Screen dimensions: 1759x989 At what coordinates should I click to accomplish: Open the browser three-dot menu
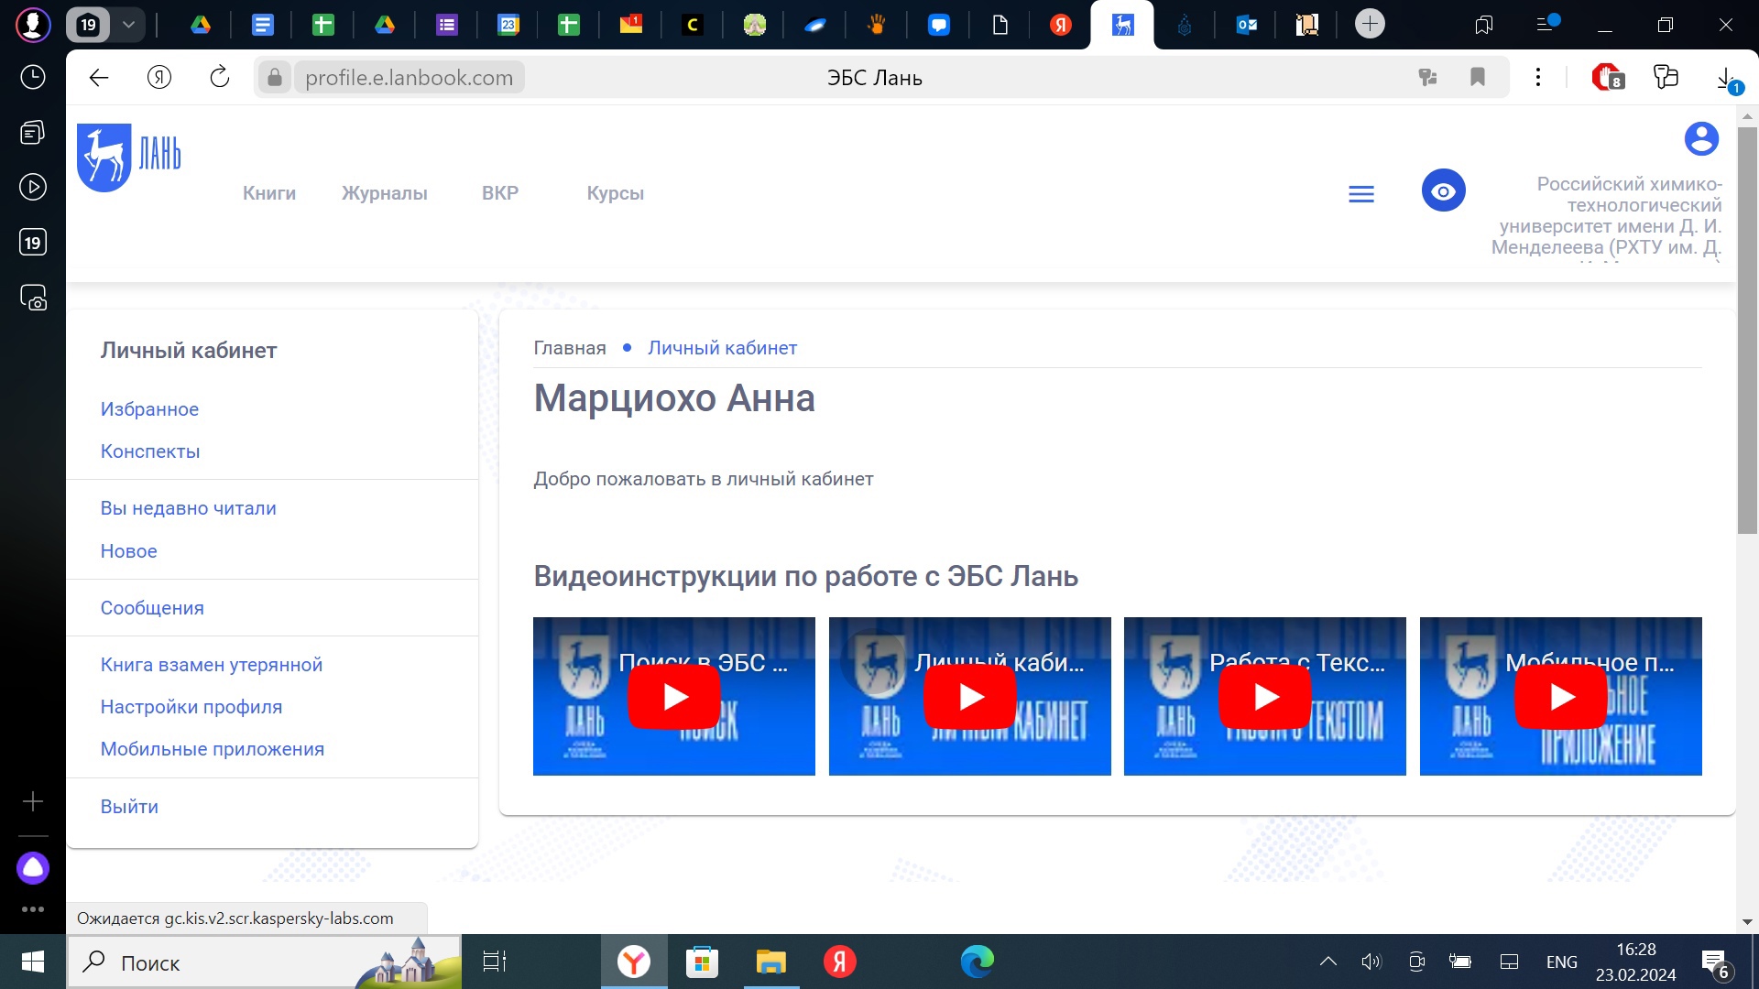pyautogui.click(x=1538, y=78)
